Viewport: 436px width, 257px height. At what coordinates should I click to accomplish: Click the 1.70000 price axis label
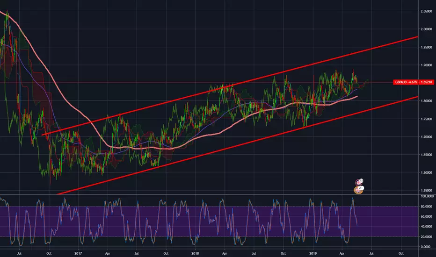coord(426,137)
